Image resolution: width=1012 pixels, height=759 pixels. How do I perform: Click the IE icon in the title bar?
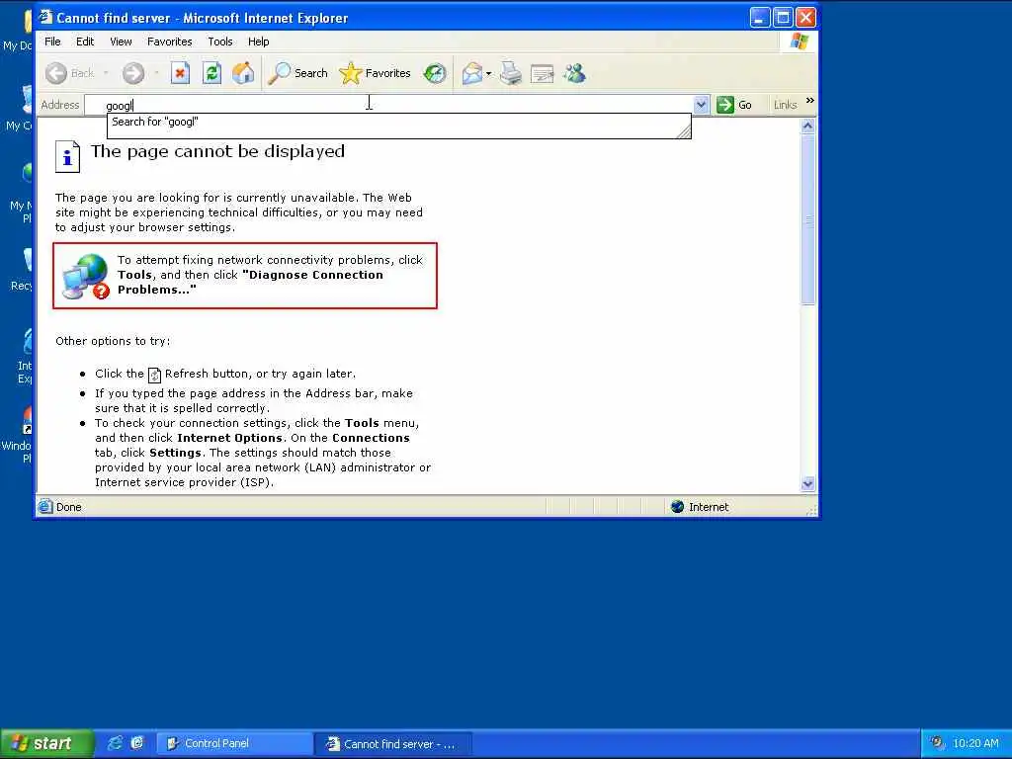[45, 18]
